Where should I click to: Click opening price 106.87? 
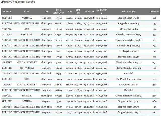point(59,85)
